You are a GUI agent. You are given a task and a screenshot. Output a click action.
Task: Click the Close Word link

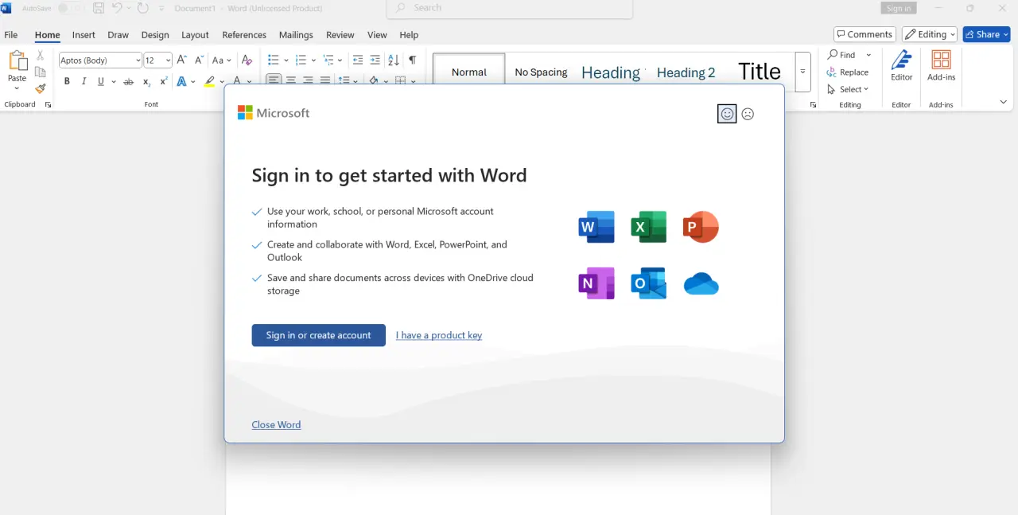pyautogui.click(x=276, y=424)
